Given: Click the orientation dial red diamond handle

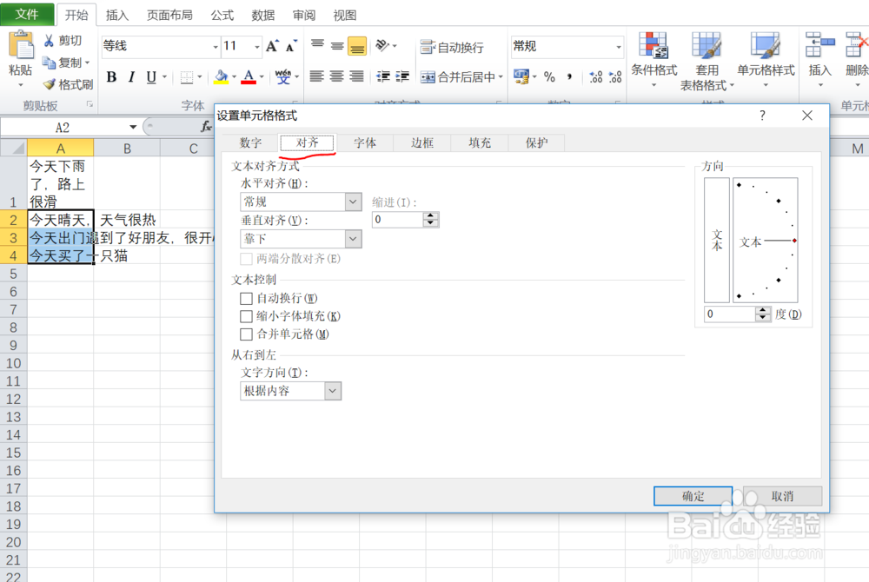Looking at the screenshot, I should click(x=794, y=241).
